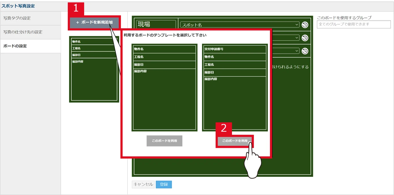Click the スポット写真設定 page title
The height and width of the screenshot is (195, 394).
18,6
